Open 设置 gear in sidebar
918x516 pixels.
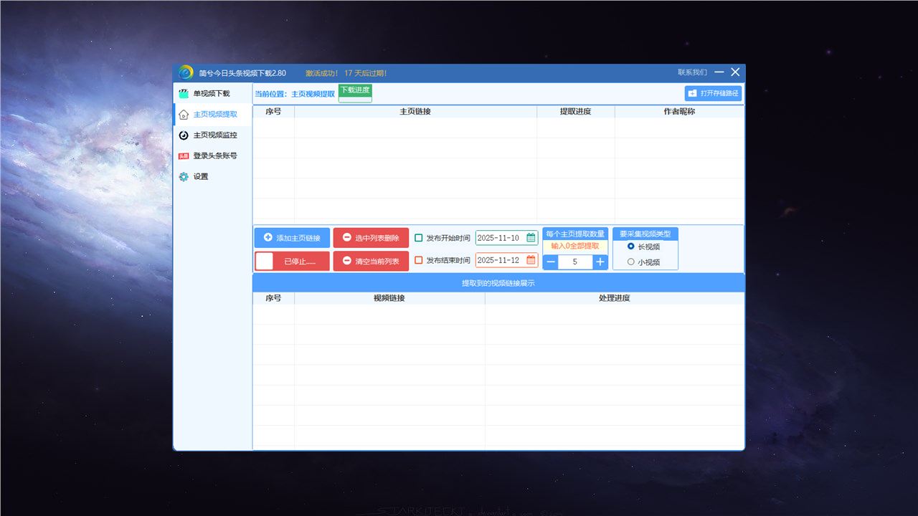coord(184,176)
